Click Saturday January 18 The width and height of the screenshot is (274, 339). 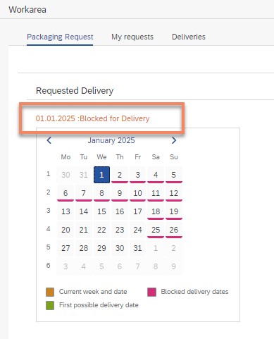coord(156,211)
